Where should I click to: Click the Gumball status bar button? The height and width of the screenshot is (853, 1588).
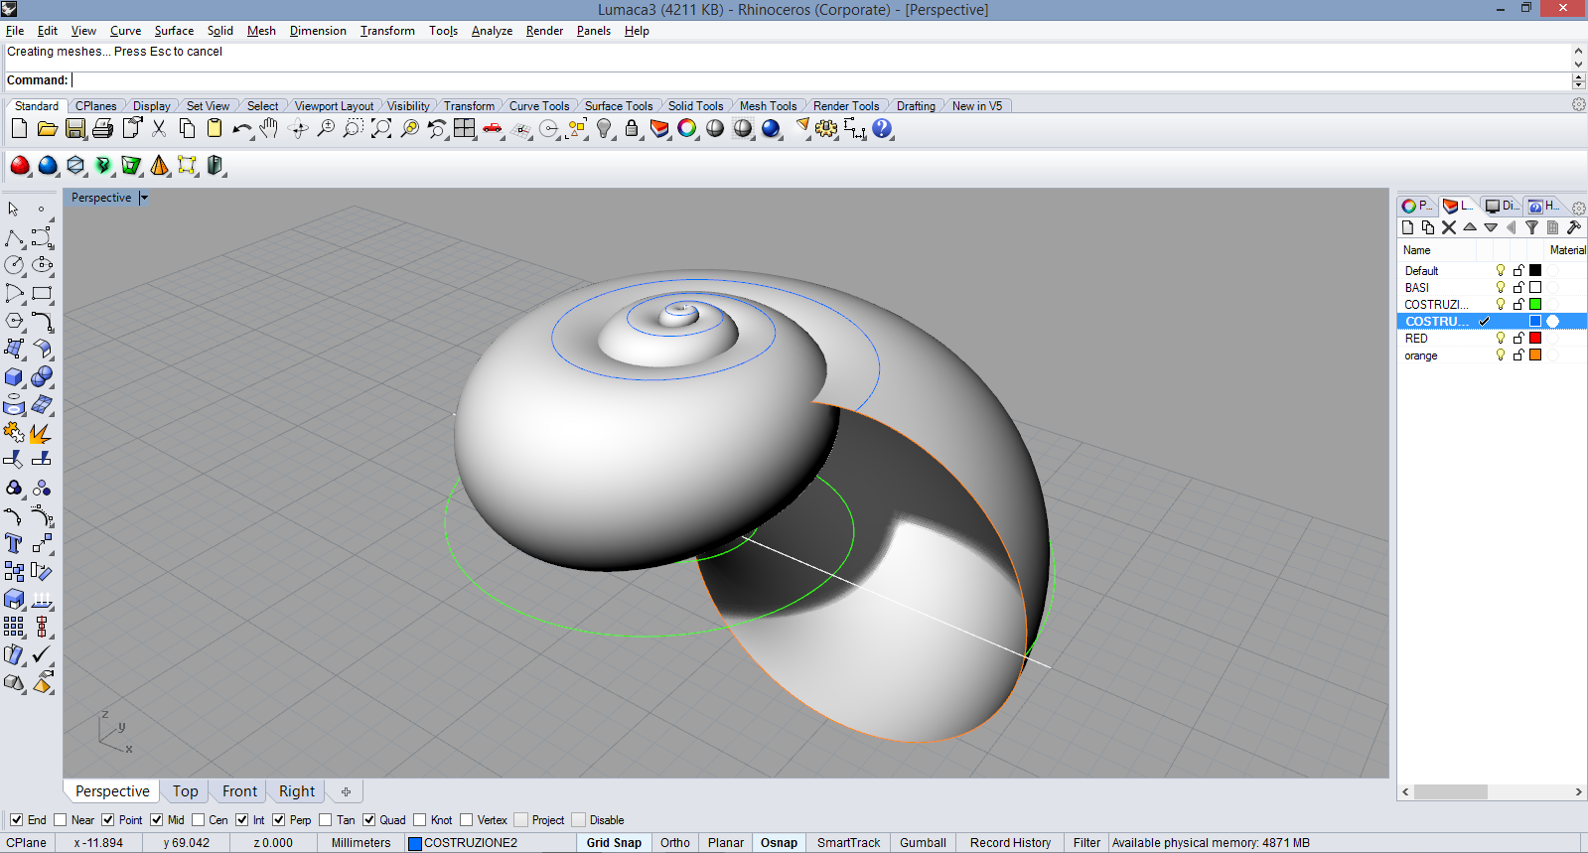(923, 843)
